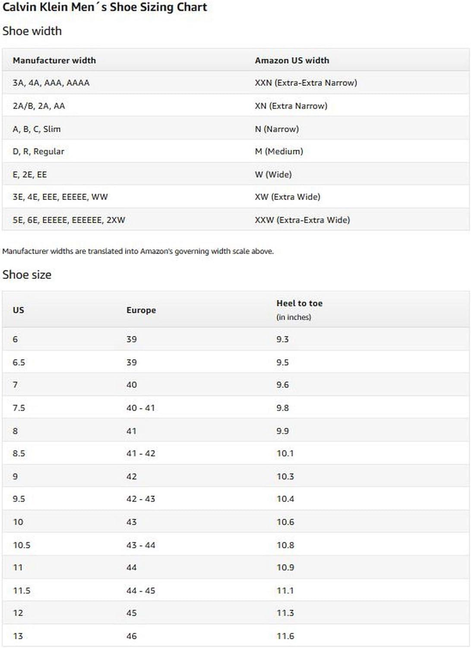This screenshot has height=648, width=471.
Task: Click the US size 7.5 cell
Action: pos(19,408)
